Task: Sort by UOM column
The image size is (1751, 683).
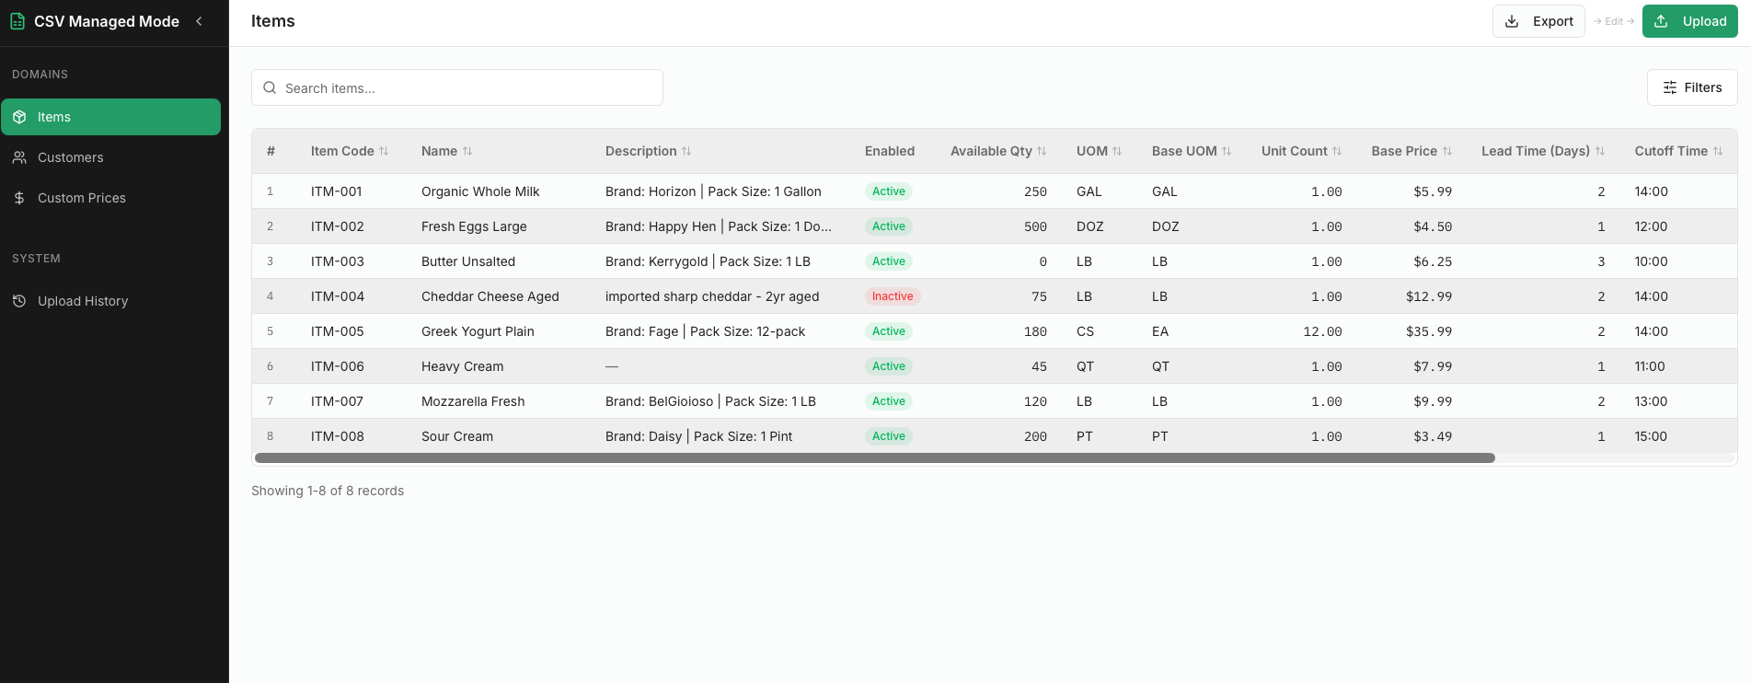Action: (x=1099, y=151)
